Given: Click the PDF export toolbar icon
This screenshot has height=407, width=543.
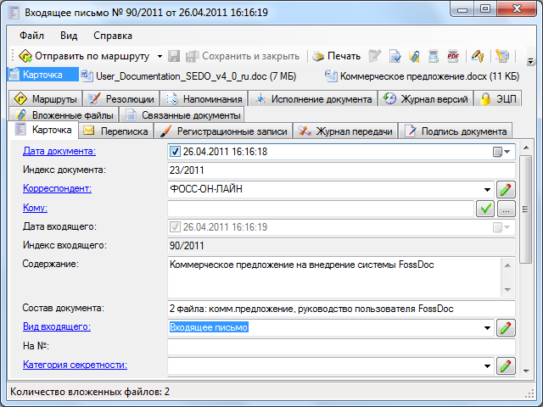Looking at the screenshot, I should (453, 56).
